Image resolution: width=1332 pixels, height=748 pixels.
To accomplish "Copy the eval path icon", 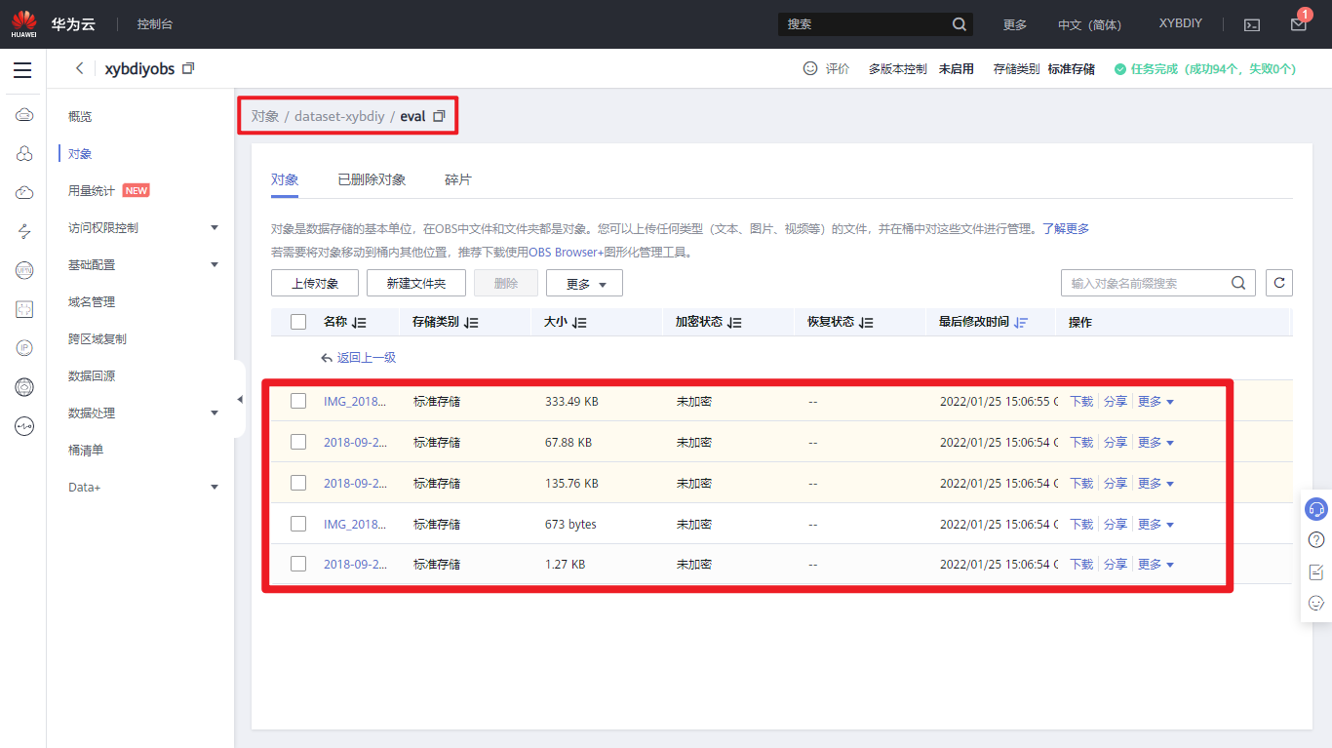I will [439, 116].
